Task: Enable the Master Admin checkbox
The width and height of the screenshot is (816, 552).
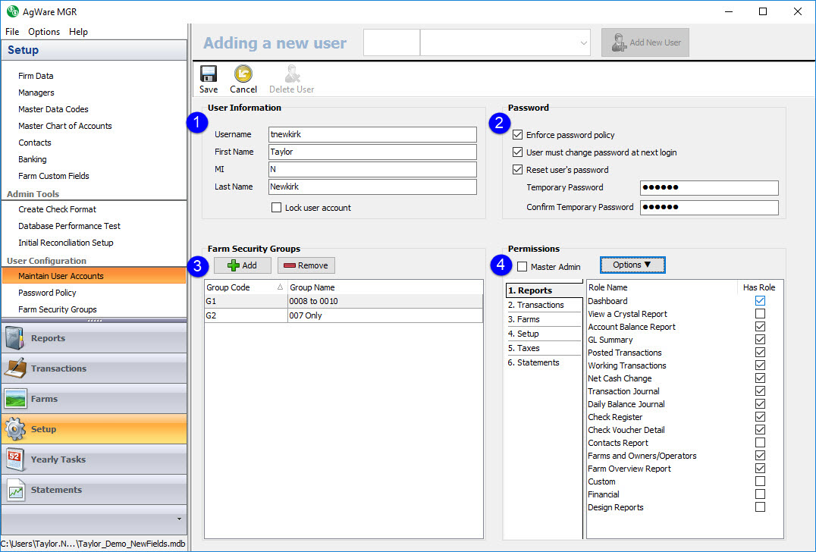Action: click(x=522, y=266)
